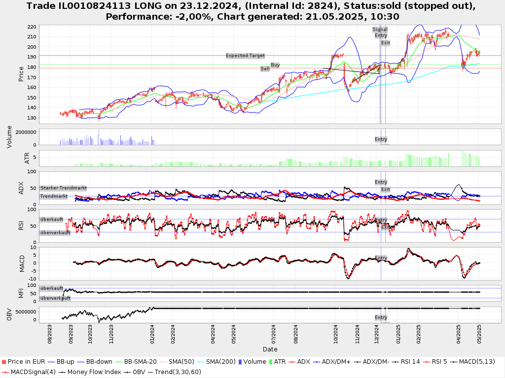Click the Date axis title
This screenshot has height=378, width=505.
tap(270, 349)
